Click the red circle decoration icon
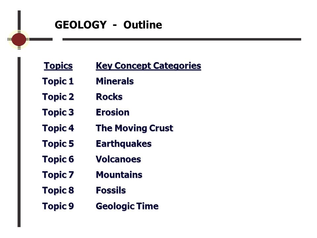The image size is (317, 238). tap(19, 39)
